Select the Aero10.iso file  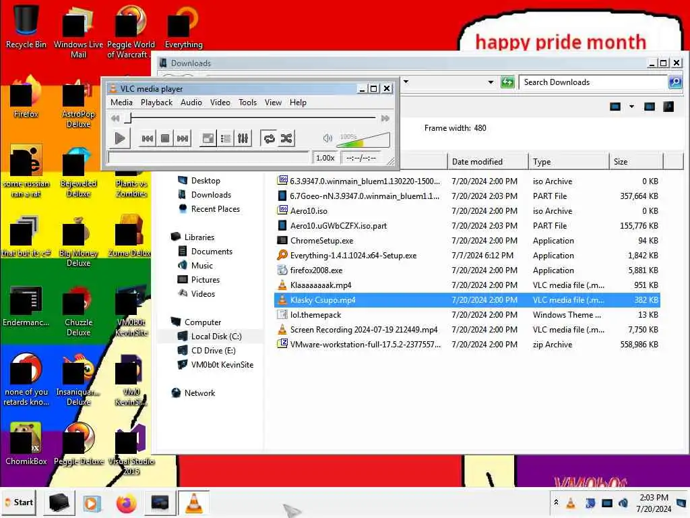pyautogui.click(x=468, y=211)
